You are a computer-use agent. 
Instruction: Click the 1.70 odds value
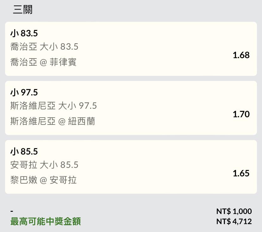(x=241, y=114)
